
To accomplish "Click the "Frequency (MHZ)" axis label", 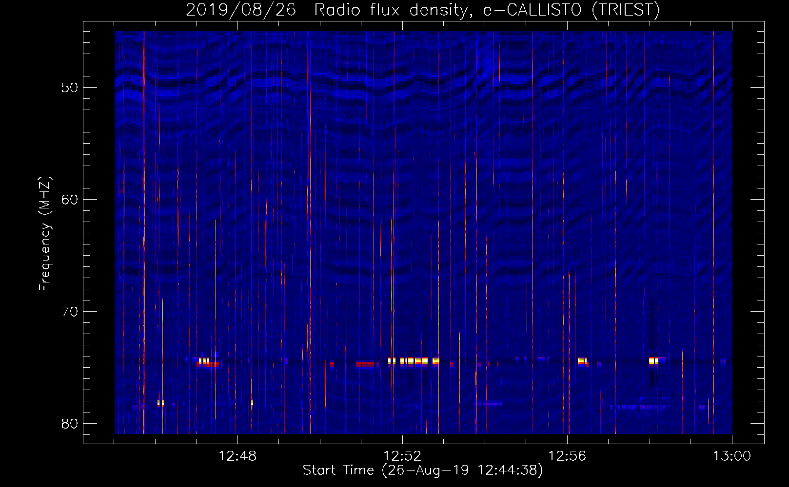I will pos(45,234).
